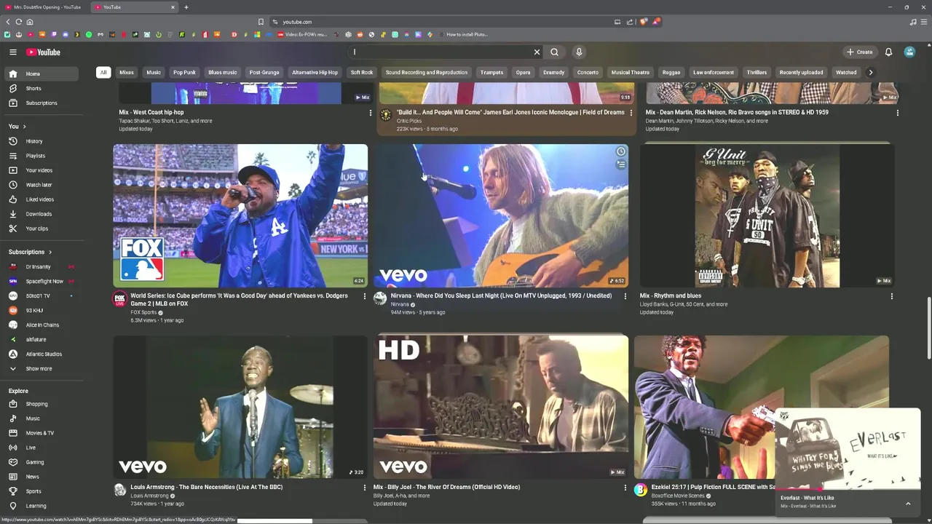Screen dimensions: 932x524
Task: Select the Reggae filter chip
Action: [x=671, y=73]
